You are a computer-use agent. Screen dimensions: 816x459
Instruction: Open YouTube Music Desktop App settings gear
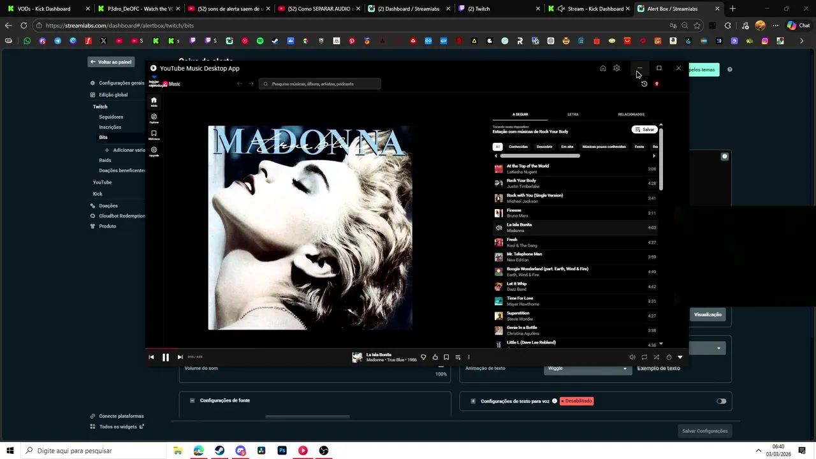pos(616,68)
